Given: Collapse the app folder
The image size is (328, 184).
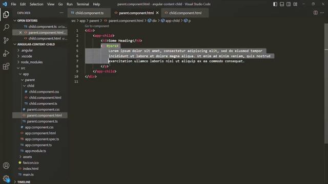Looking at the screenshot, I should coord(26,74).
